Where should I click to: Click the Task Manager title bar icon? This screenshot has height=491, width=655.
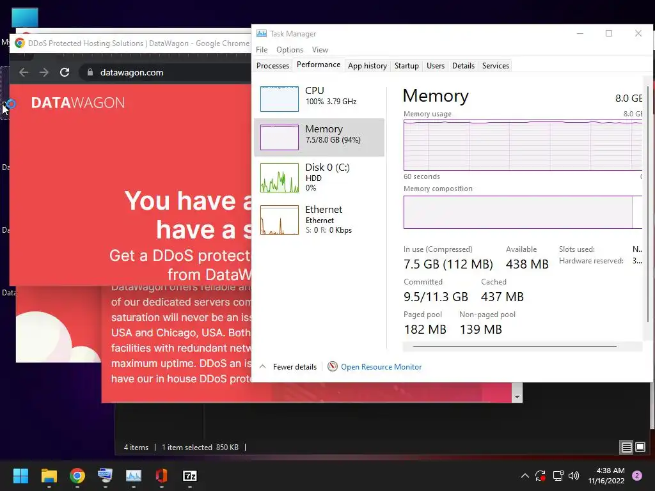click(262, 33)
